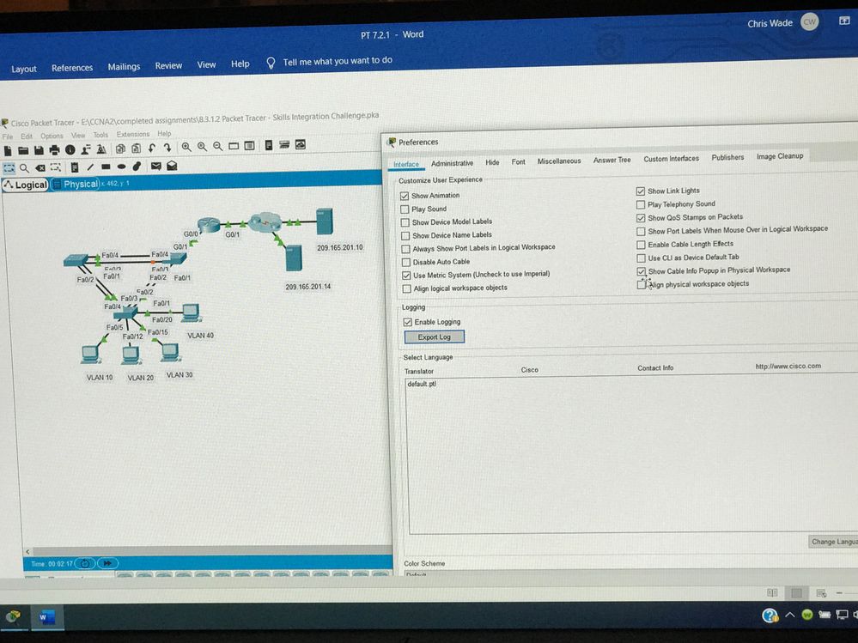Switch to the Font tab in Preferences
Image resolution: width=858 pixels, height=643 pixels.
pyautogui.click(x=518, y=162)
